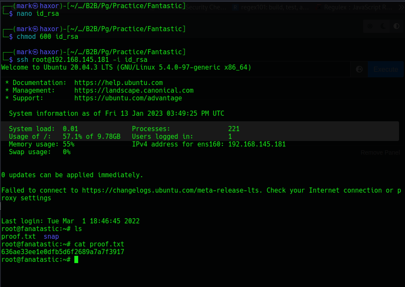Viewport: 405px width, 287px height.
Task: Click the contrast half-circle icon in background browser
Action: tap(396, 26)
